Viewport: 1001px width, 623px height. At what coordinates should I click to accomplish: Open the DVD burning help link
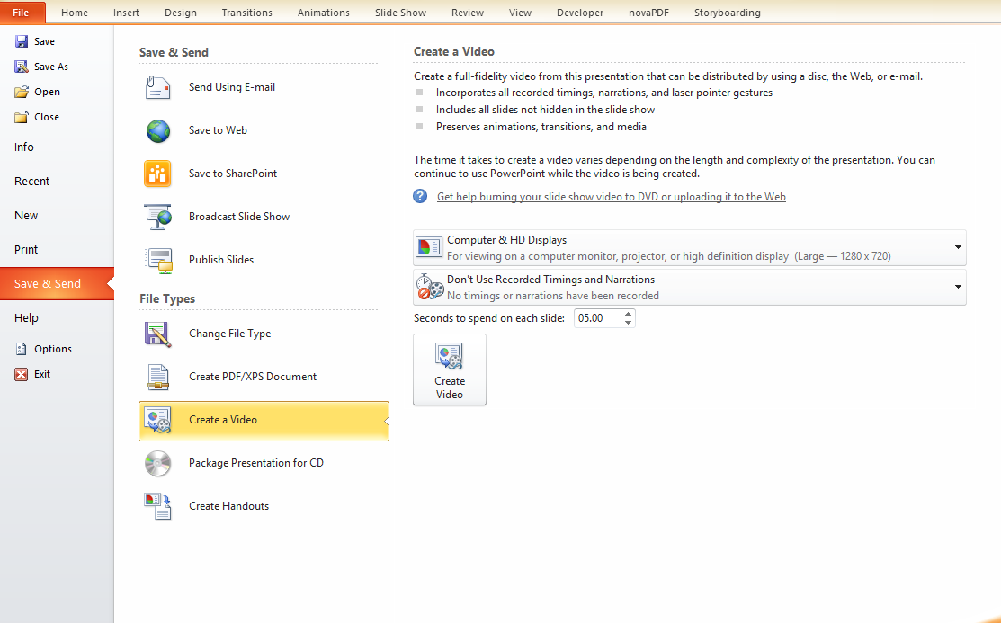[611, 197]
